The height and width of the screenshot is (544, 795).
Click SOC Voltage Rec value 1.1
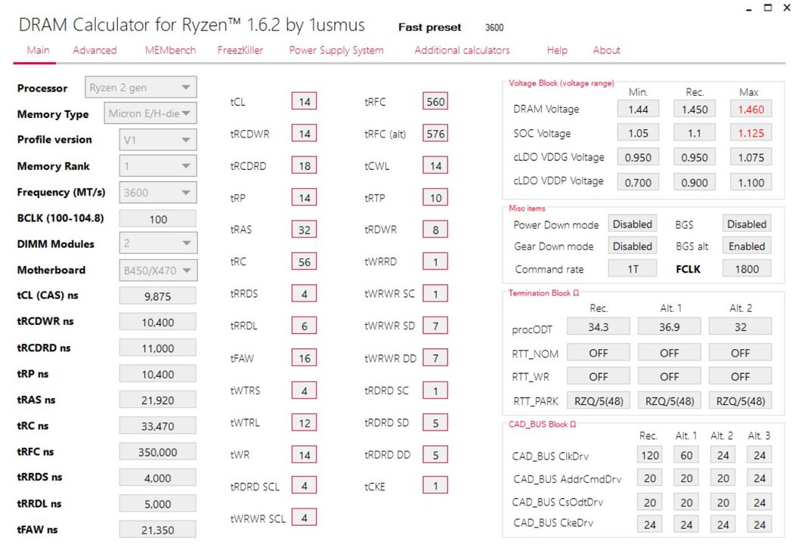694,133
